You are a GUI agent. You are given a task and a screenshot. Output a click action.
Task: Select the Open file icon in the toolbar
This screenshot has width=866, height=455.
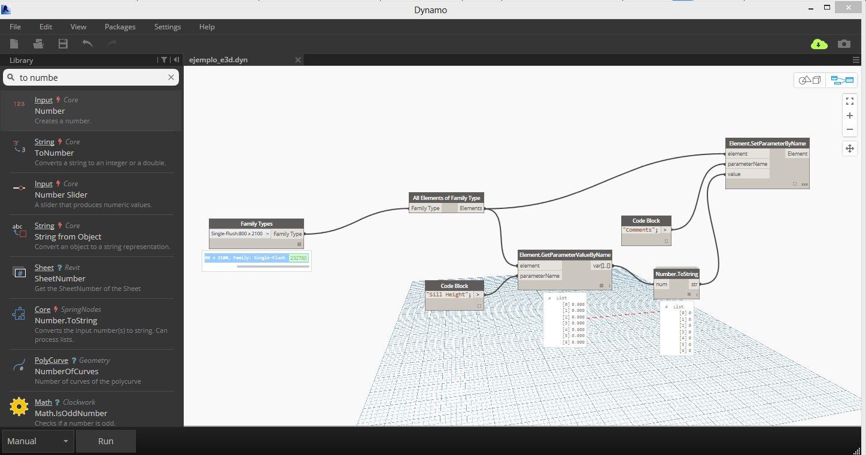(38, 43)
